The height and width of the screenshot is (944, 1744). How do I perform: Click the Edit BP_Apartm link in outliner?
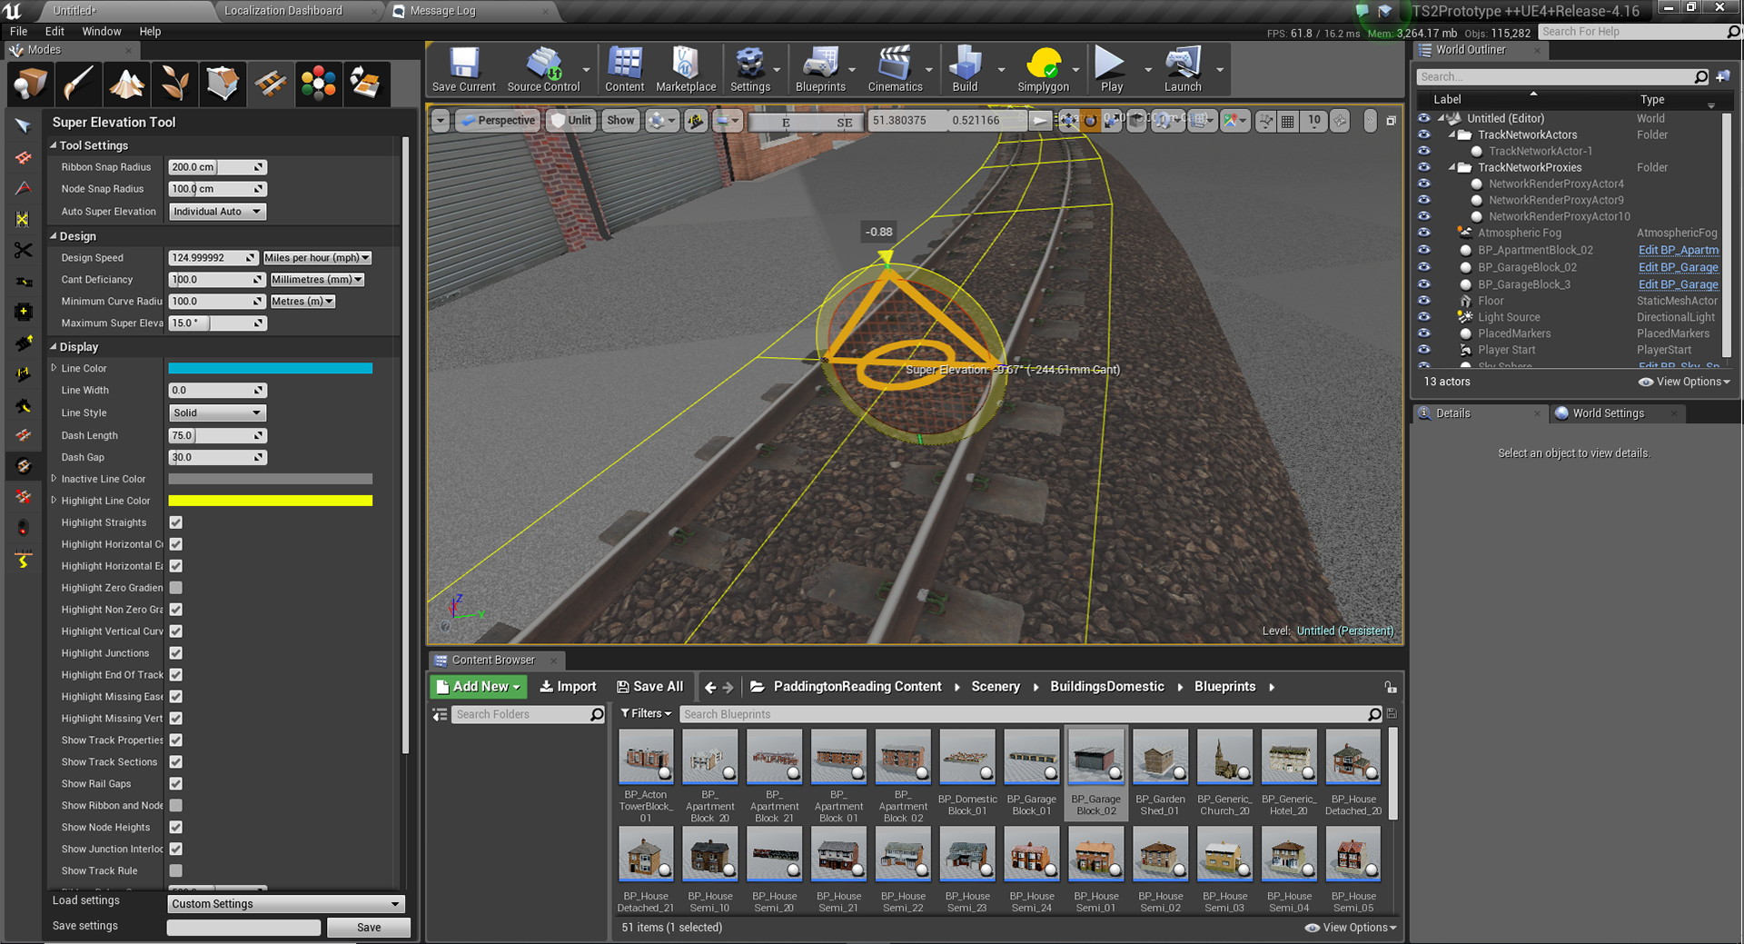click(x=1678, y=251)
